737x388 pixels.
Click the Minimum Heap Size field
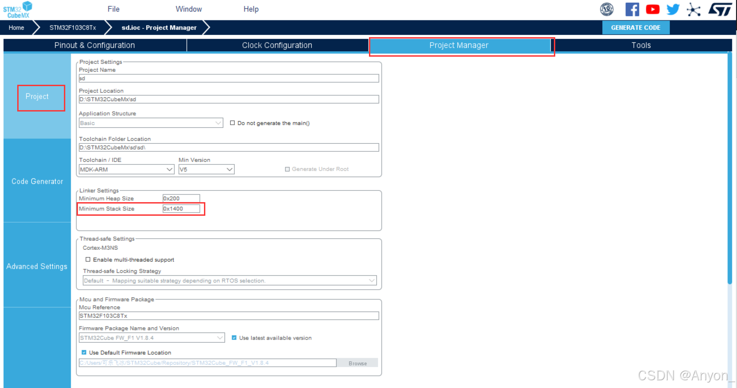click(181, 198)
